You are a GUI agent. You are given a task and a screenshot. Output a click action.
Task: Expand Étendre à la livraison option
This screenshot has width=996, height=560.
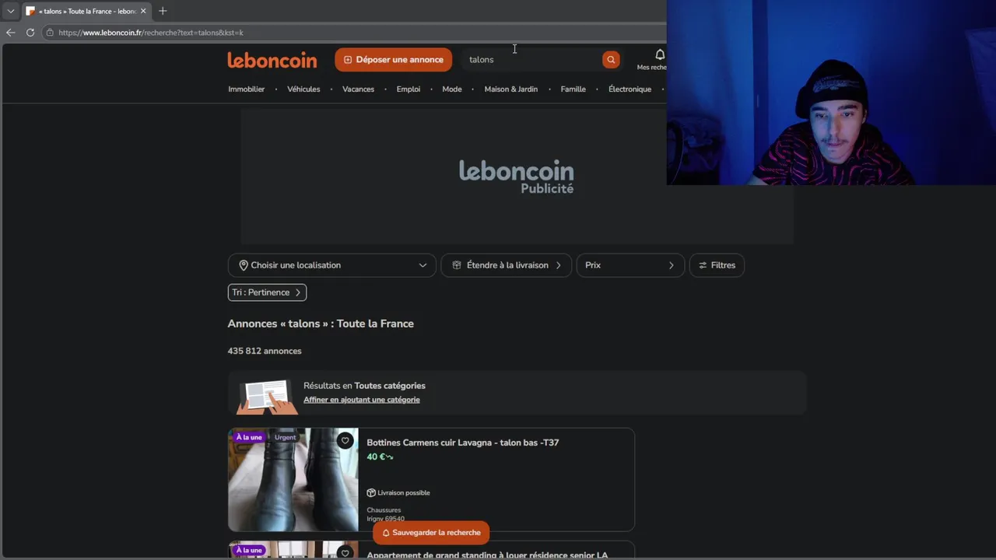506,265
